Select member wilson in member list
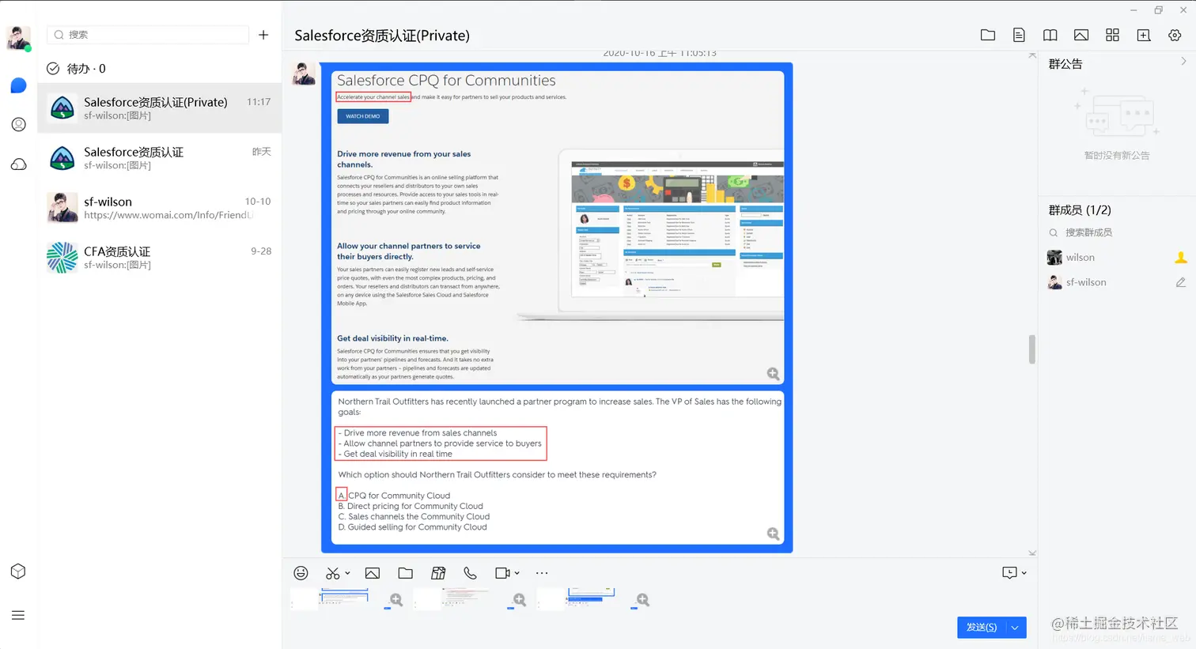 coord(1117,258)
